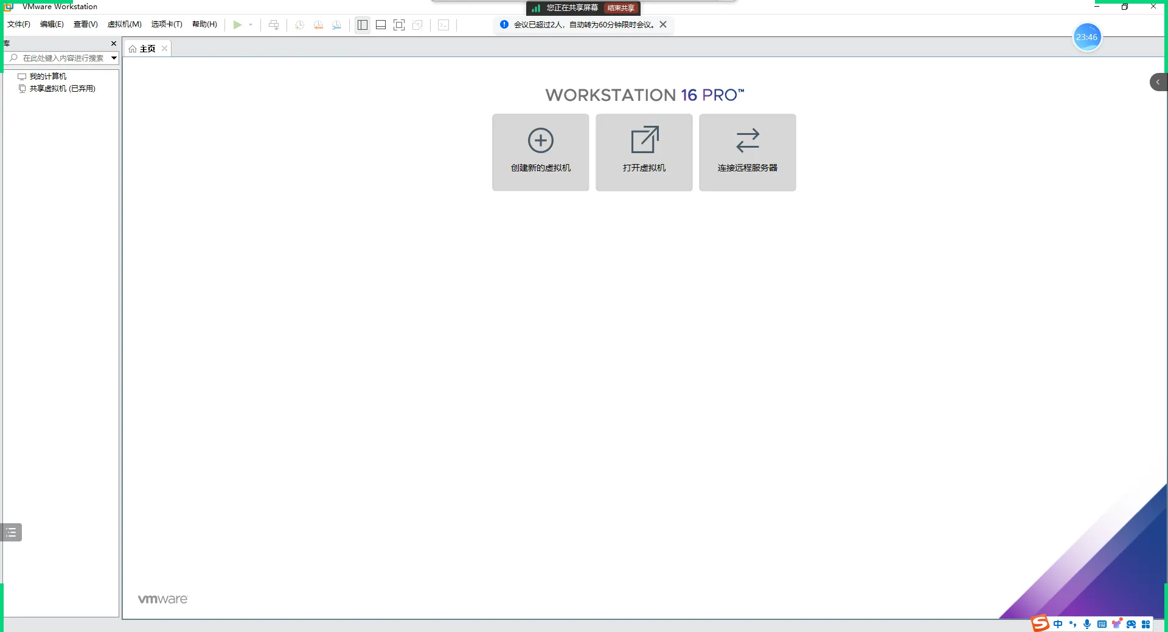The width and height of the screenshot is (1168, 632).
Task: Open the power options dropdown arrow
Action: pyautogui.click(x=251, y=25)
